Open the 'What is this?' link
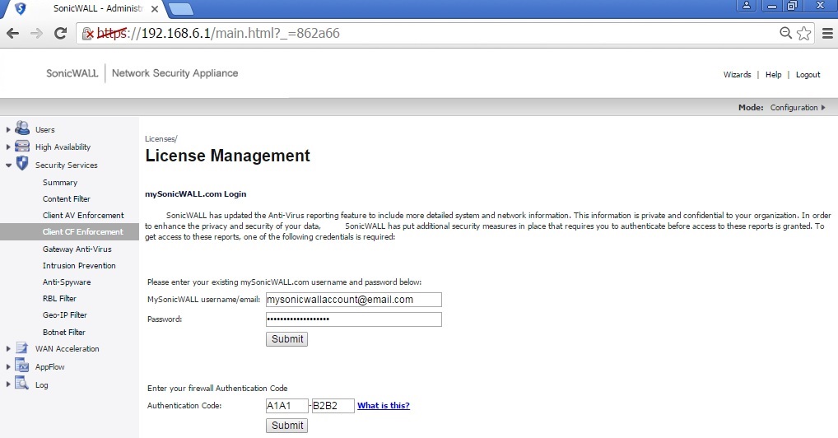 point(383,406)
